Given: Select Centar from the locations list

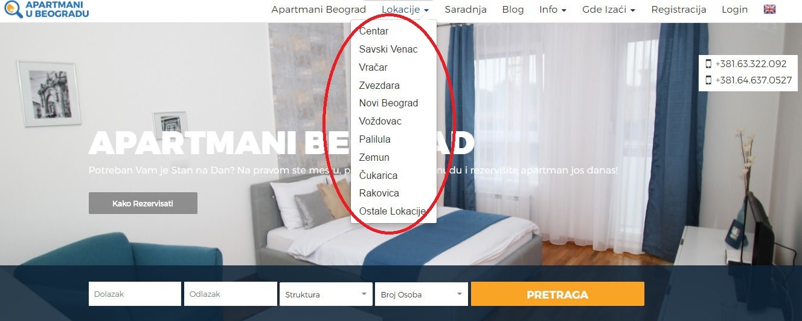Looking at the screenshot, I should [374, 31].
